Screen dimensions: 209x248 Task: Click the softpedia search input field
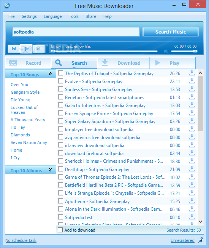point(76,32)
